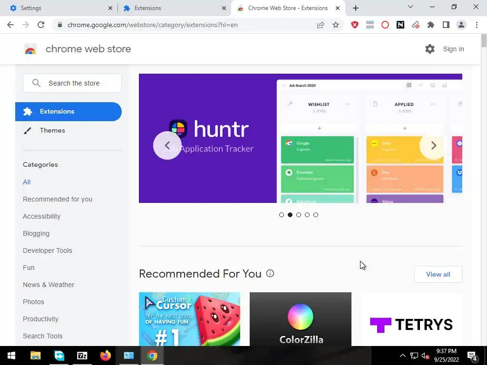Launch 7-Zip from the taskbar
Viewport: 487px width, 365px height.
coord(82,355)
